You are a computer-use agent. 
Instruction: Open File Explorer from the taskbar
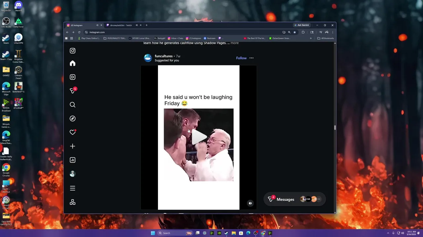coord(234,233)
